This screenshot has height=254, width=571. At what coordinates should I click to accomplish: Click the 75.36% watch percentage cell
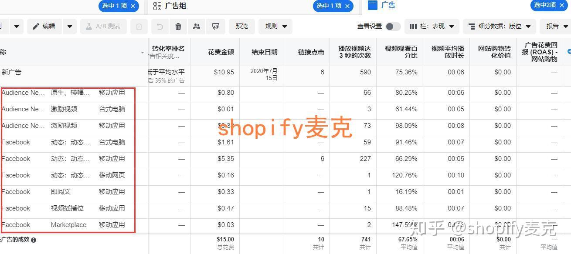406,72
